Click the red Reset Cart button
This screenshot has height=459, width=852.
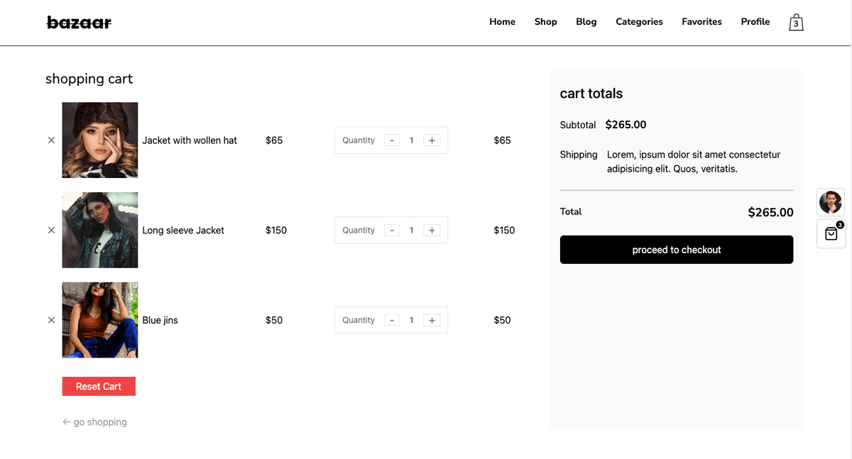click(x=99, y=387)
